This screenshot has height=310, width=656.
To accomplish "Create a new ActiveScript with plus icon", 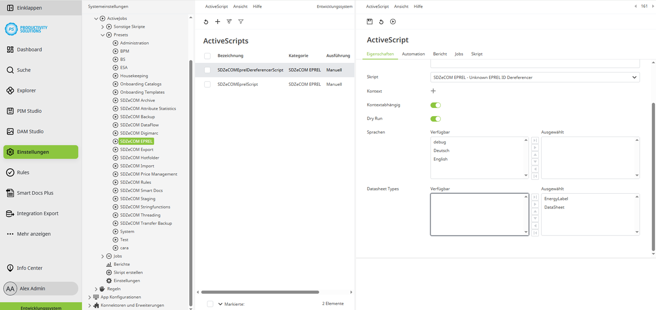I will tap(217, 21).
